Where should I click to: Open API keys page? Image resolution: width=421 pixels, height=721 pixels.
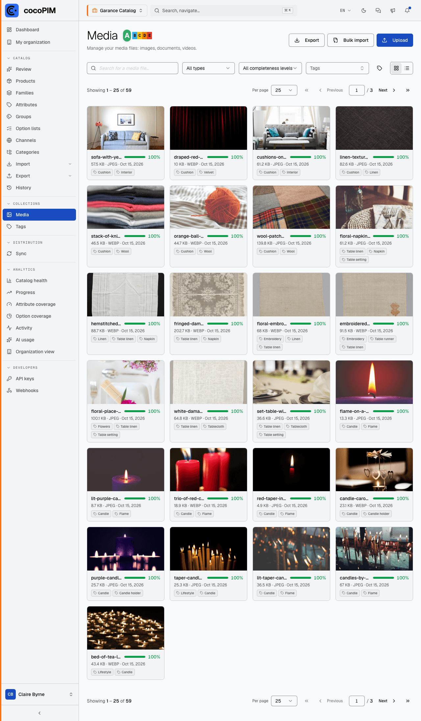tap(39, 379)
